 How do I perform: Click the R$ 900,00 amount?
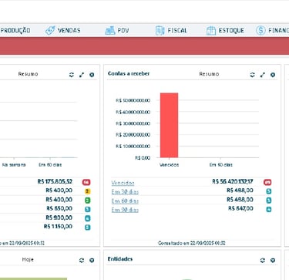(59, 218)
